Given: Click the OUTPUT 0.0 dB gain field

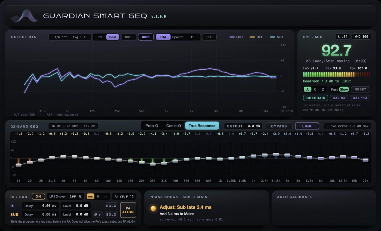Looking at the screenshot, I should click(243, 126).
